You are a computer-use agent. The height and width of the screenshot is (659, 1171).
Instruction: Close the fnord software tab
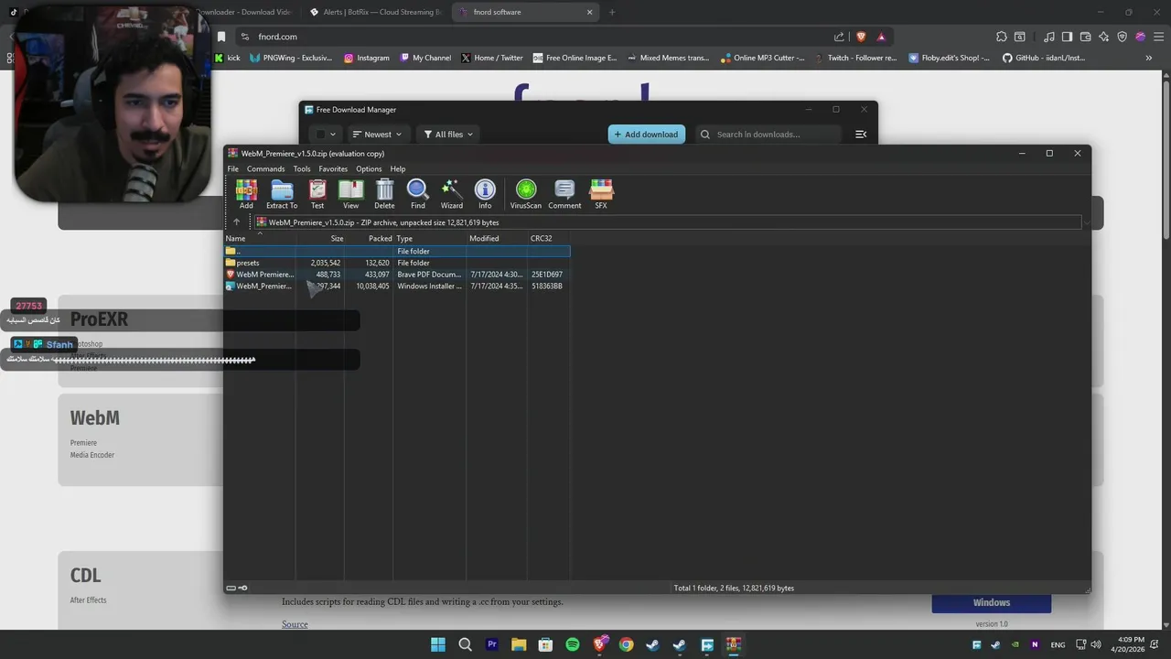click(590, 12)
